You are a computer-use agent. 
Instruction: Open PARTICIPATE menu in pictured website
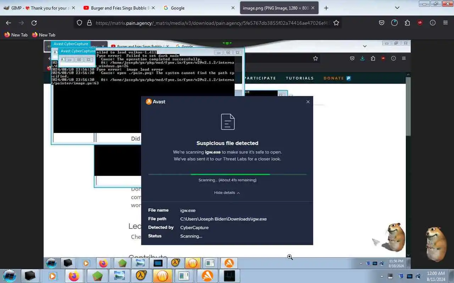pyautogui.click(x=260, y=78)
